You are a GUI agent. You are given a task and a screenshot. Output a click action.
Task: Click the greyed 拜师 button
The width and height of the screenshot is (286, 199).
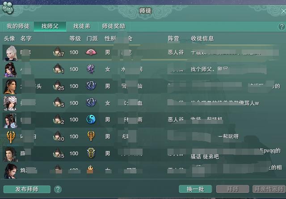(232, 189)
